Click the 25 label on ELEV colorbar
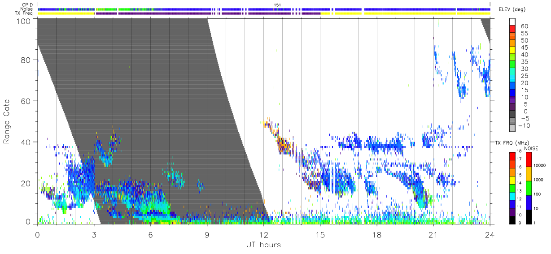551x254 pixels. click(525, 76)
